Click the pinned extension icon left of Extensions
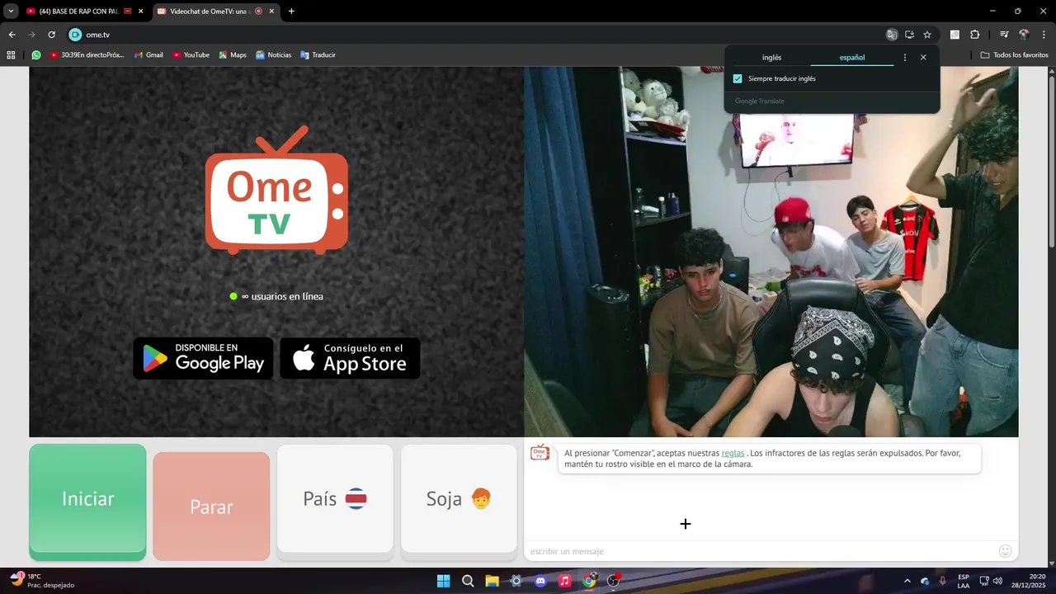The height and width of the screenshot is (594, 1056). (x=955, y=35)
